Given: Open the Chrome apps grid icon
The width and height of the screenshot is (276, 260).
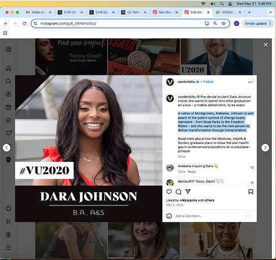Looking at the screenshot, I should click(x=5, y=33).
